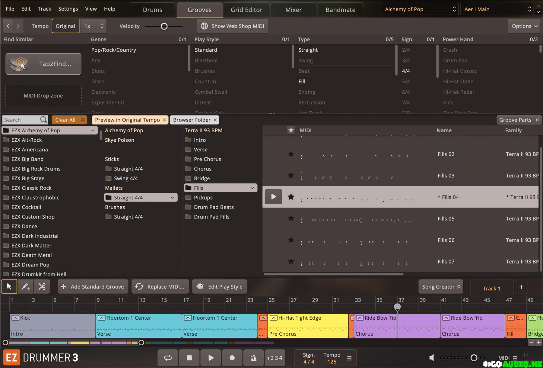
Task: Select the pencil draw tool
Action: coord(25,286)
